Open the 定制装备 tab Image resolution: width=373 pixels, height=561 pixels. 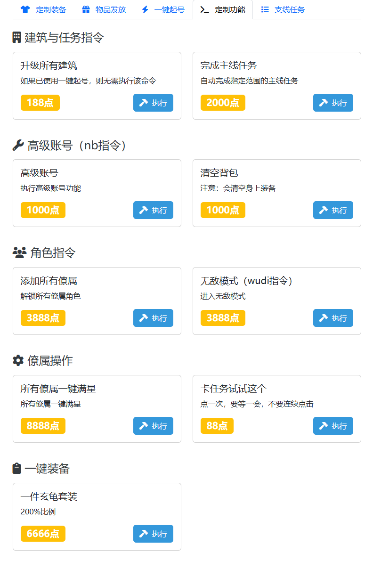pos(44,9)
